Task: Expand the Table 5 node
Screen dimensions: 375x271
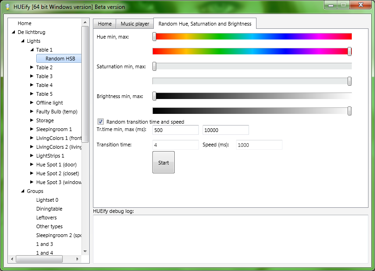Action: (32, 94)
